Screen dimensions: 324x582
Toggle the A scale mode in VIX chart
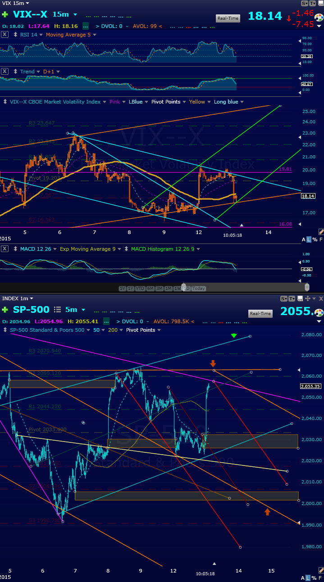point(304,239)
